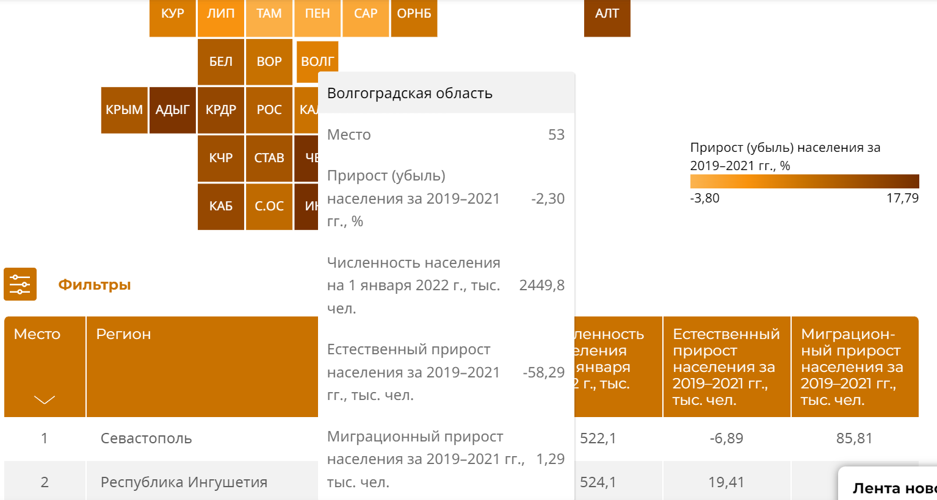937x500 pixels.
Task: Select the СТАВ region tile
Action: pos(269,158)
